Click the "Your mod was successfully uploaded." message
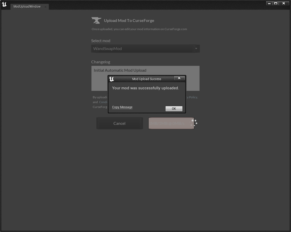The image size is (291, 232). tap(146, 88)
